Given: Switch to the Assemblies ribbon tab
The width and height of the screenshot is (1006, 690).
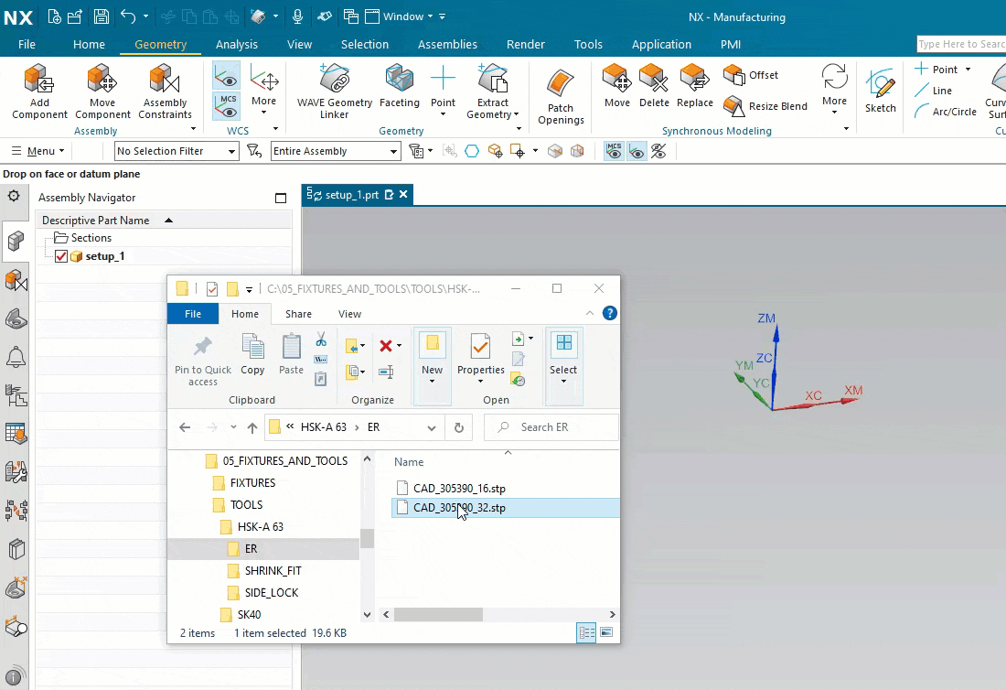Looking at the screenshot, I should pos(447,44).
